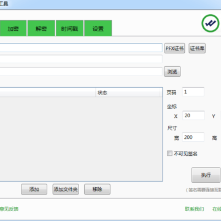Viewport: 221px width, 221px height.
Task: Switch to the 解密 tab
Action: pos(41,28)
